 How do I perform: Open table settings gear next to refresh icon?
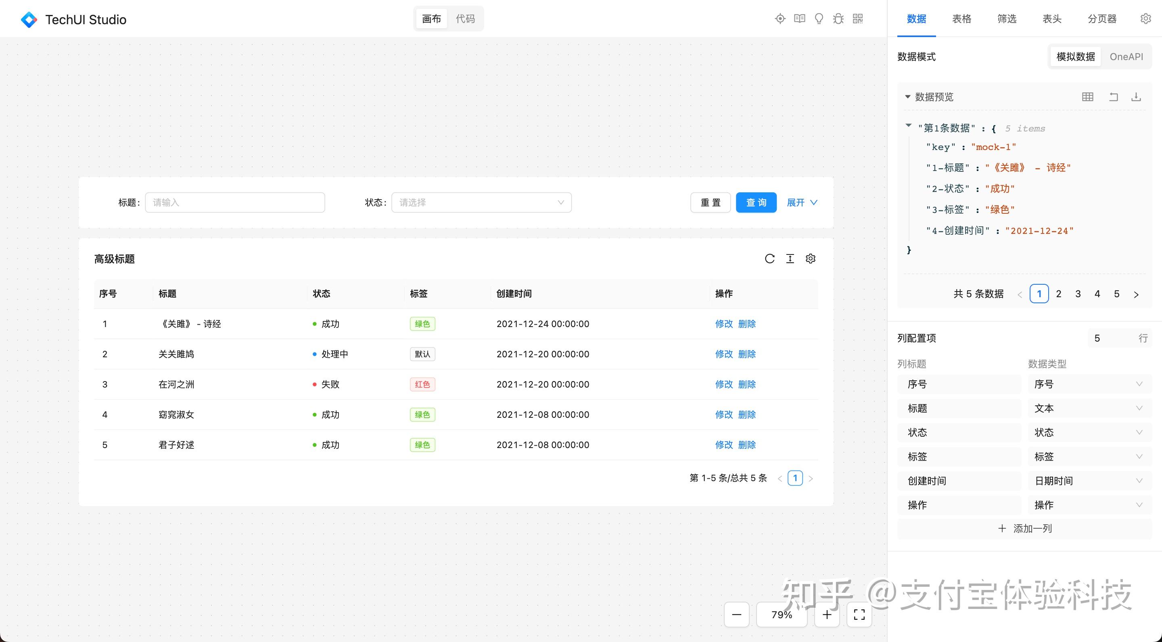[810, 258]
